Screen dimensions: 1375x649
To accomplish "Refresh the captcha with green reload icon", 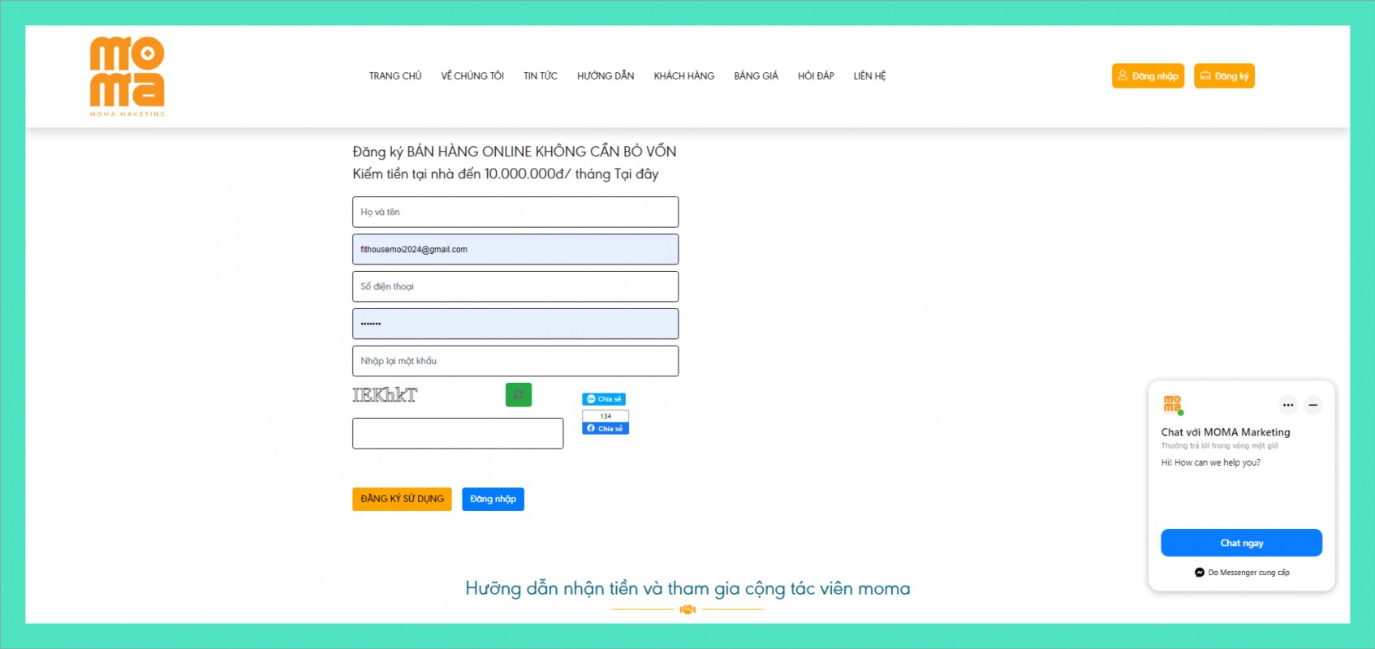I will pyautogui.click(x=518, y=395).
